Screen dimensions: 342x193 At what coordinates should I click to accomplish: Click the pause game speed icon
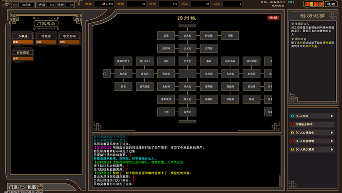pos(306,4)
